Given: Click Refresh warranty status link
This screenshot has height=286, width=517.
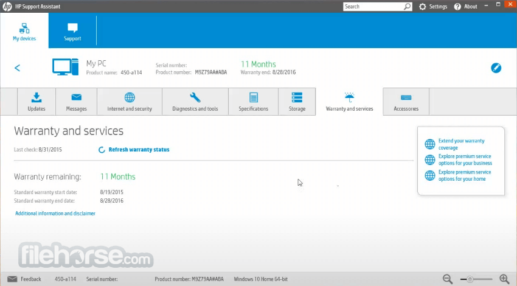Looking at the screenshot, I should click(x=139, y=150).
